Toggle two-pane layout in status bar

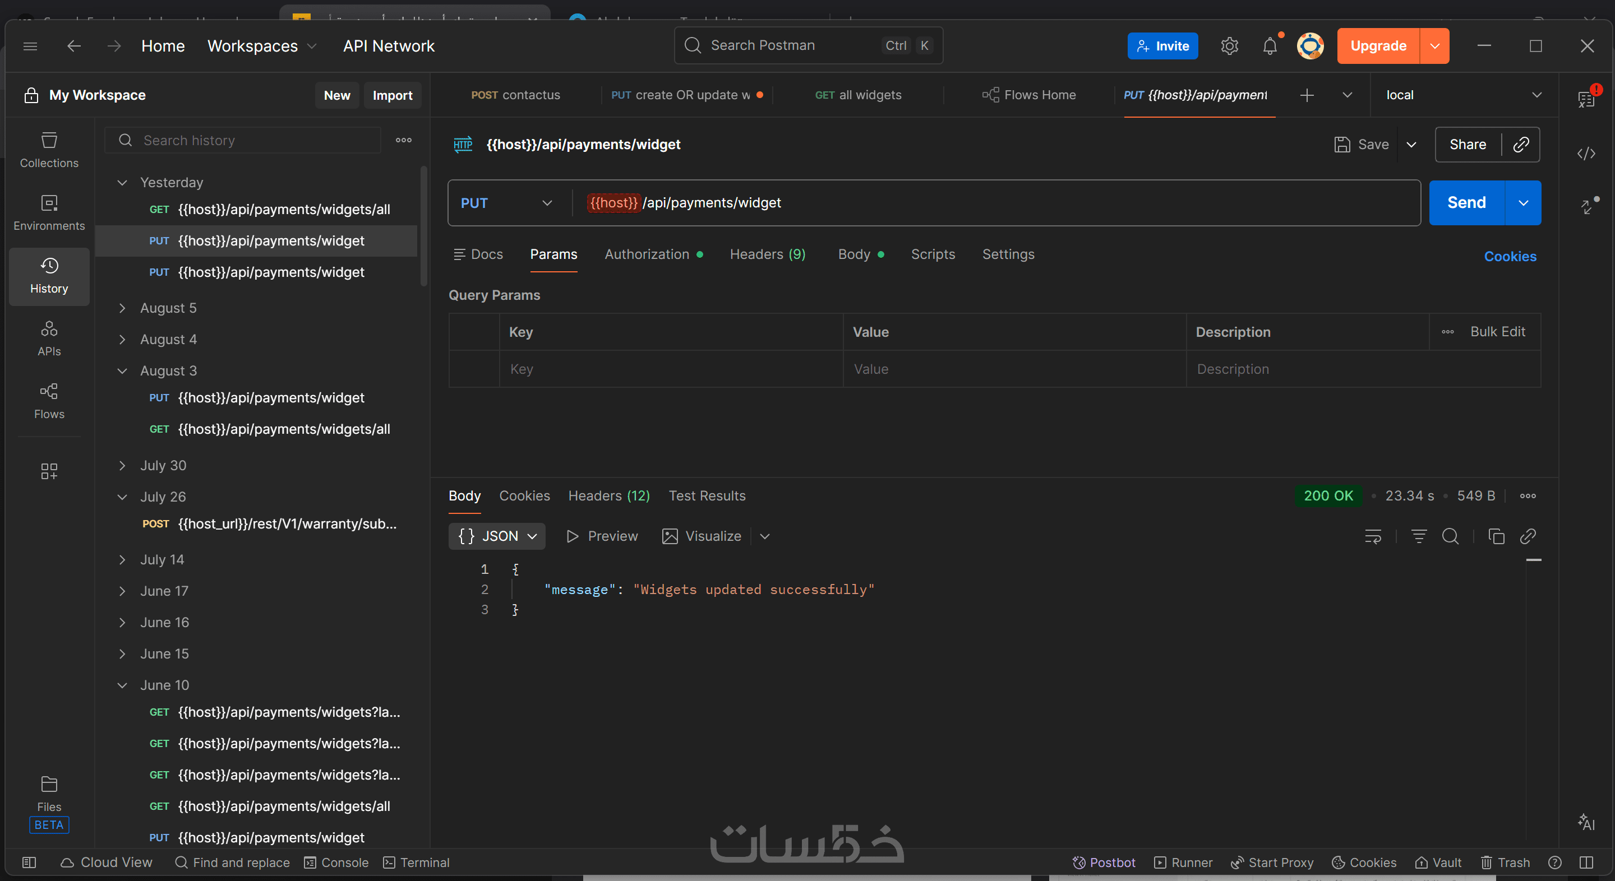pyautogui.click(x=1586, y=863)
